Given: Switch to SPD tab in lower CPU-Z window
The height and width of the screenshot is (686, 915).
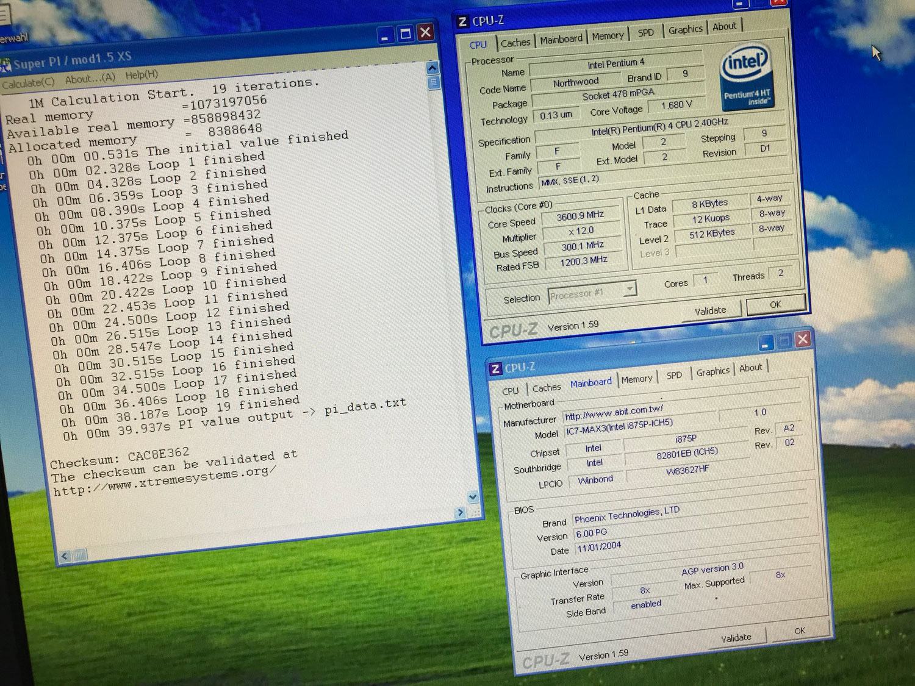Looking at the screenshot, I should point(673,375).
